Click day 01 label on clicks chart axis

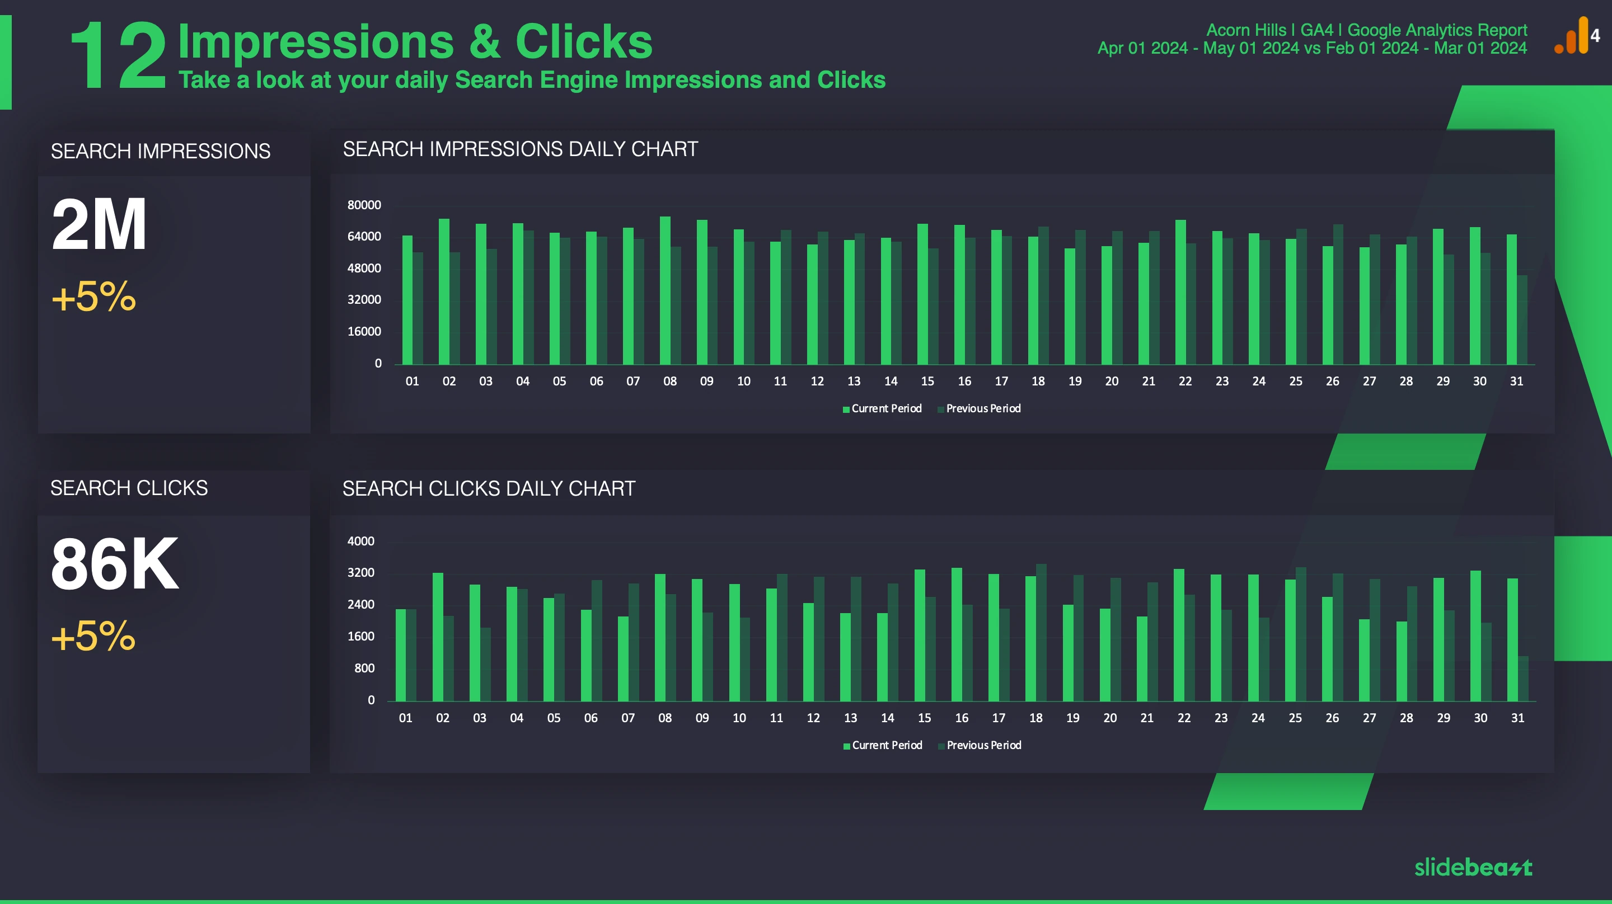pos(405,718)
